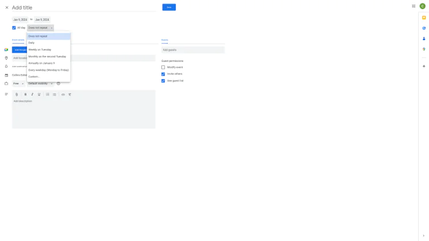Click the Add description text area
Screen dimensions: 429x241
click(x=84, y=113)
